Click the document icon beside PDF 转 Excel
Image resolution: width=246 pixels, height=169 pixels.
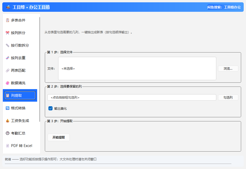point(7,146)
